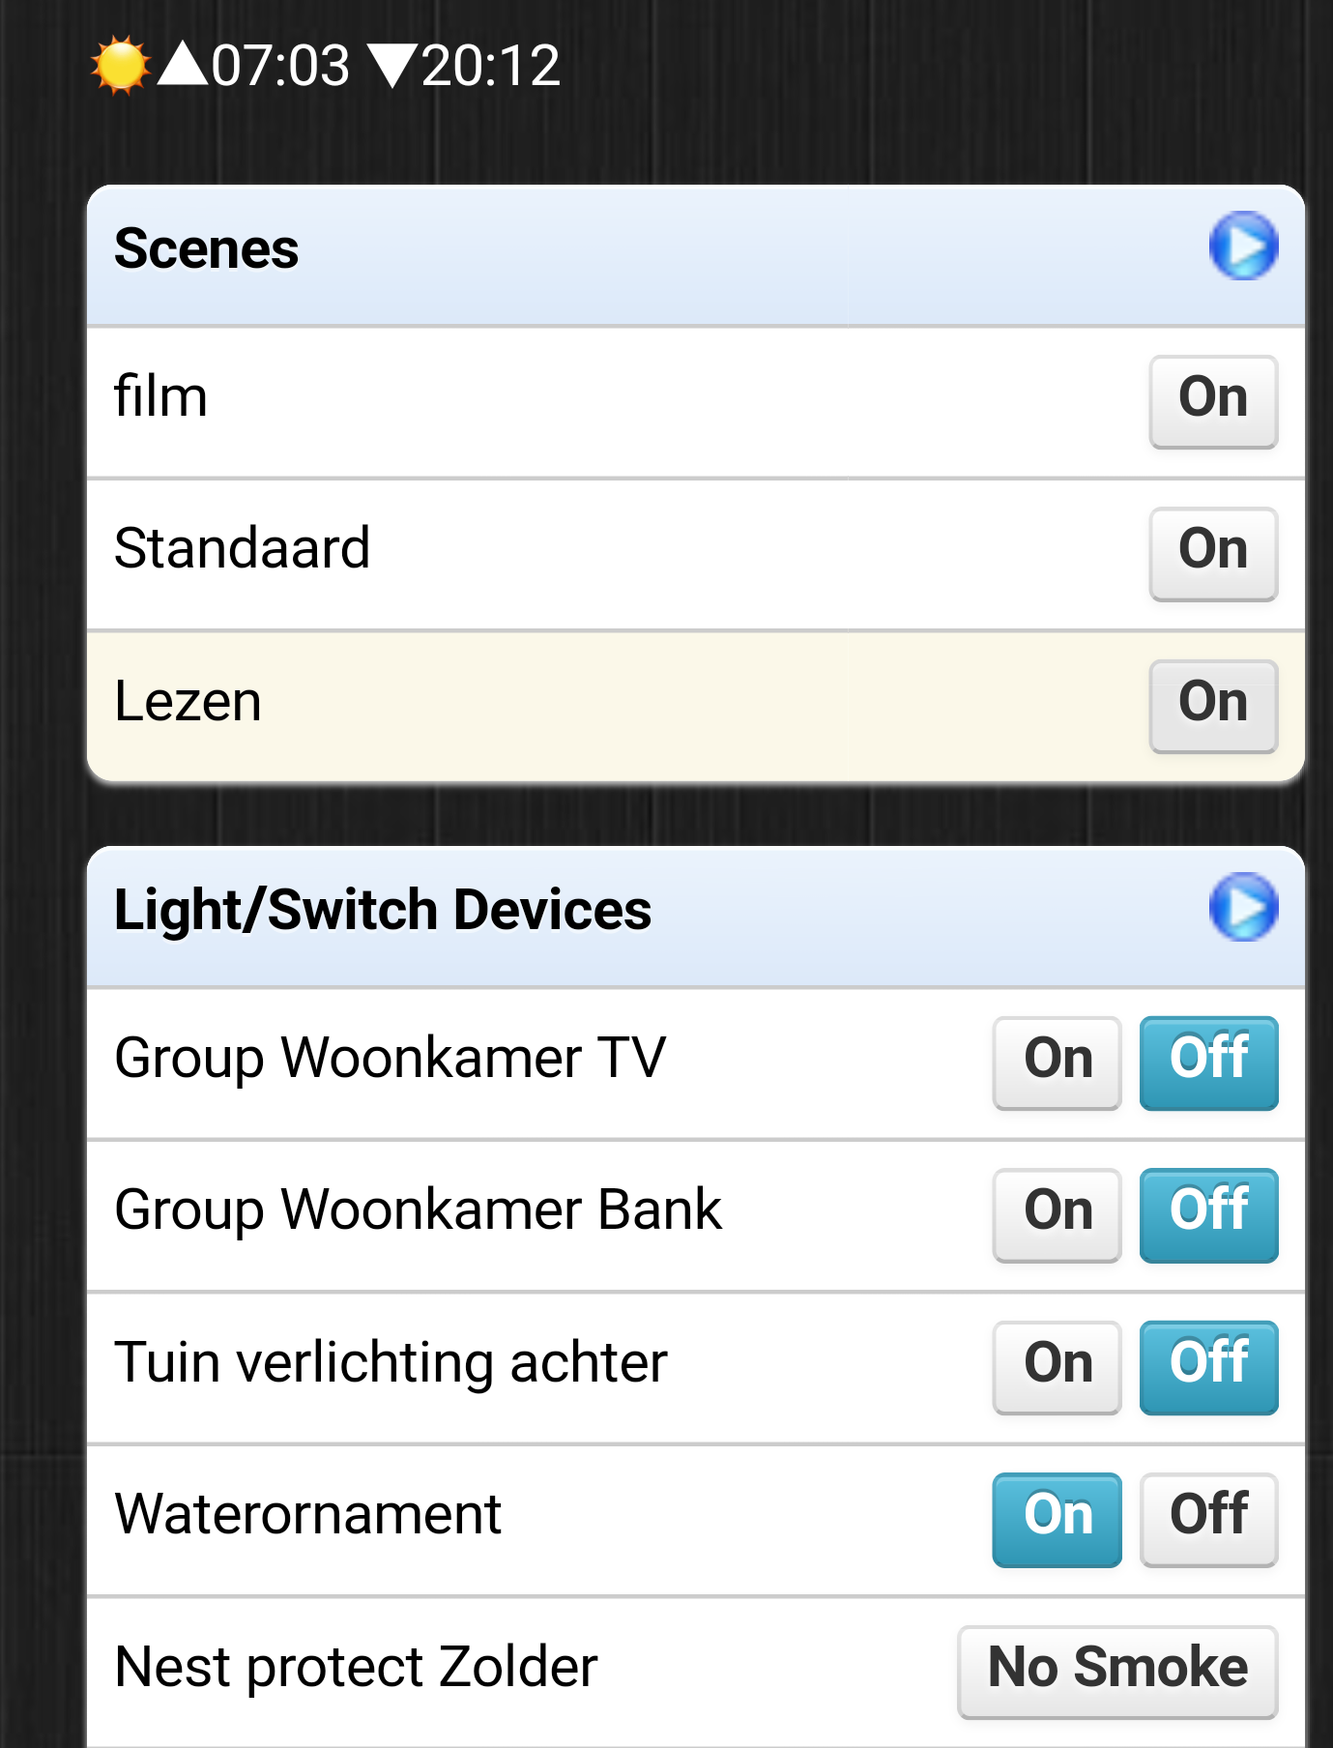Image resolution: width=1333 pixels, height=1748 pixels.
Task: Expand the Light/Switch Devices header
Action: pyautogui.click(x=696, y=917)
